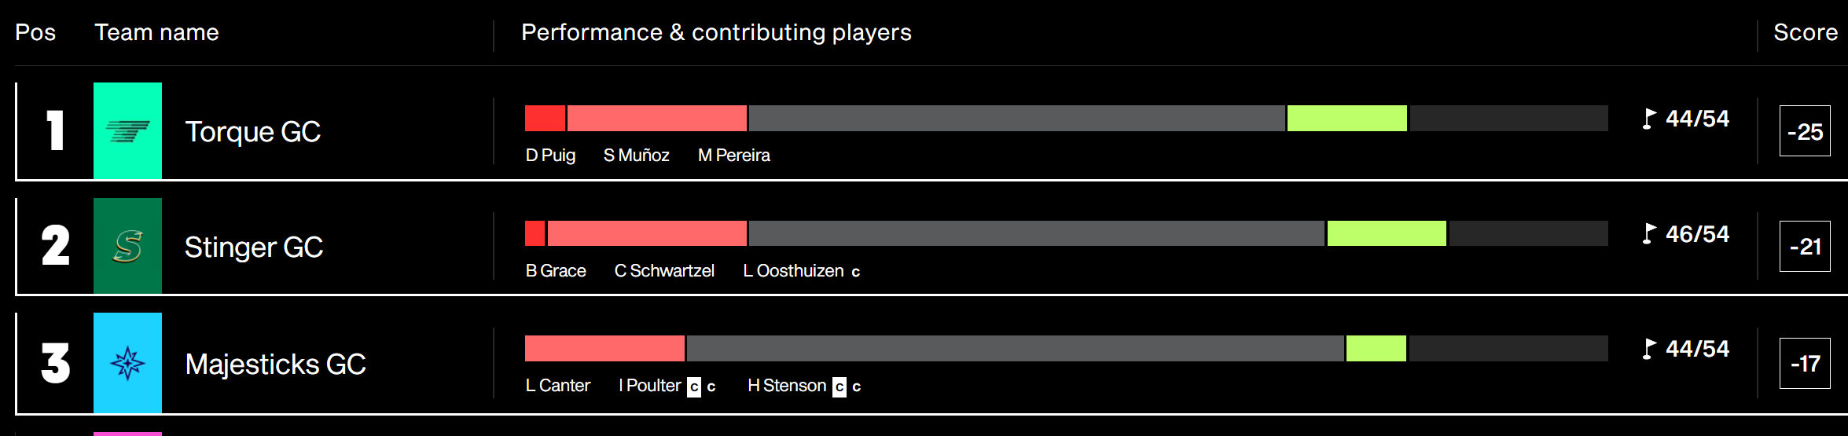Click the Torque GC team logo
The width and height of the screenshot is (1848, 436).
(127, 130)
